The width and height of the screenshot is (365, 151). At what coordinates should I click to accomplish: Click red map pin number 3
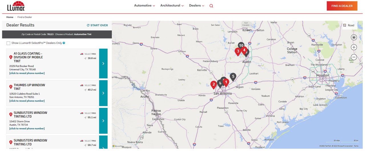[x=238, y=52]
